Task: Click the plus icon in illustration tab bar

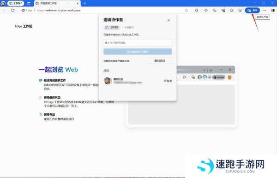Action: tap(211, 71)
